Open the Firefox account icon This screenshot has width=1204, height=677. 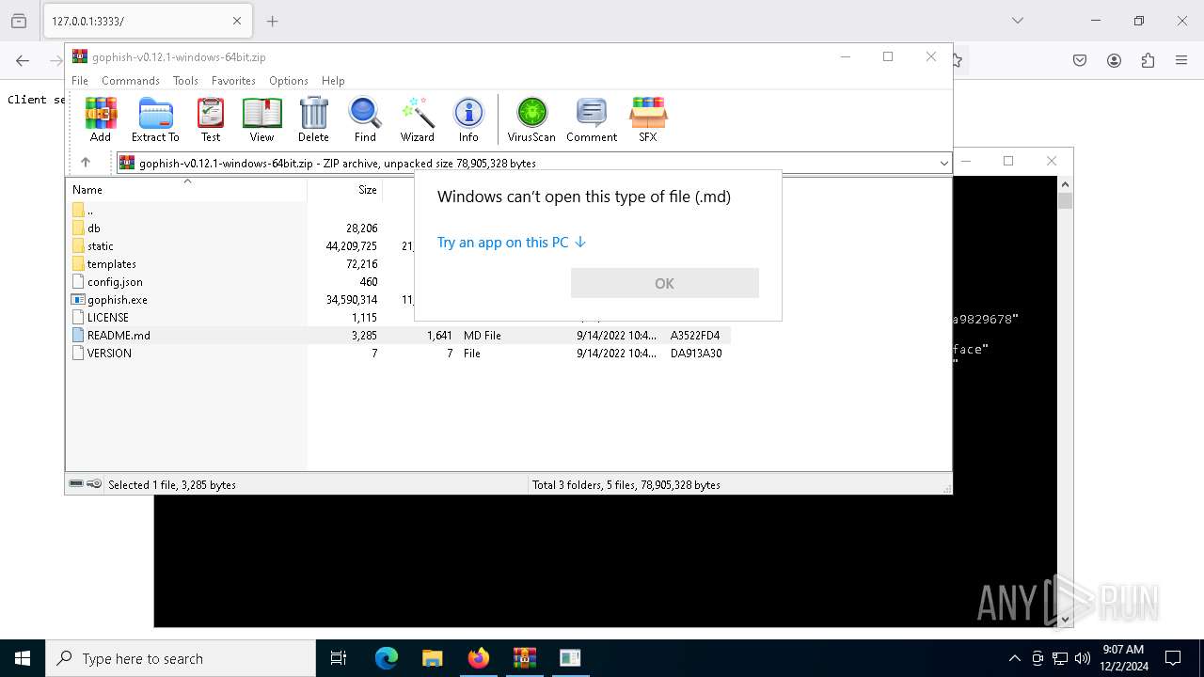click(1114, 60)
